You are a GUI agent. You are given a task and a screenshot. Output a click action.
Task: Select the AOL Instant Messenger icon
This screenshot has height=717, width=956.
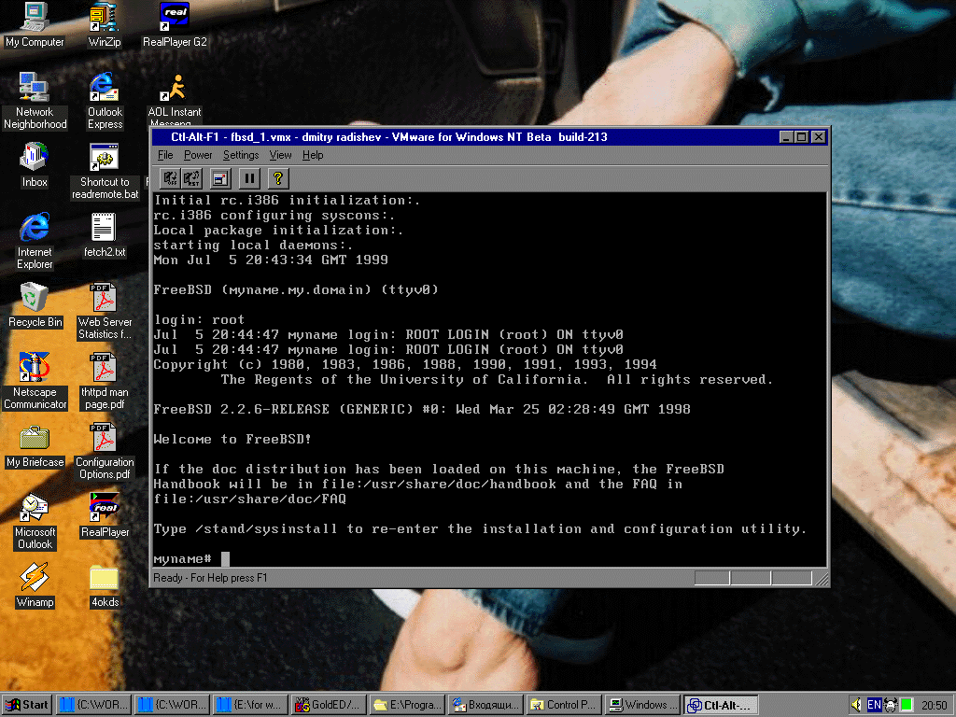click(175, 100)
